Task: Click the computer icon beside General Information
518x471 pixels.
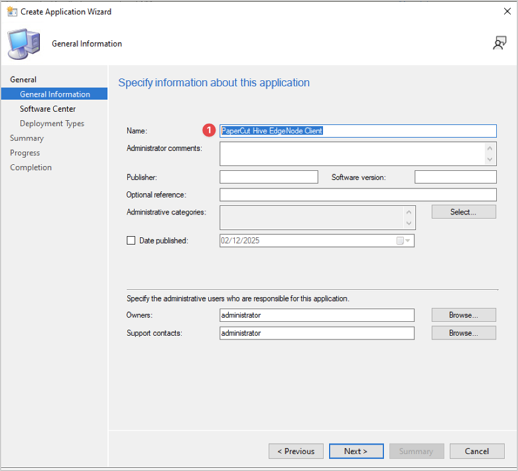Action: coord(24,44)
